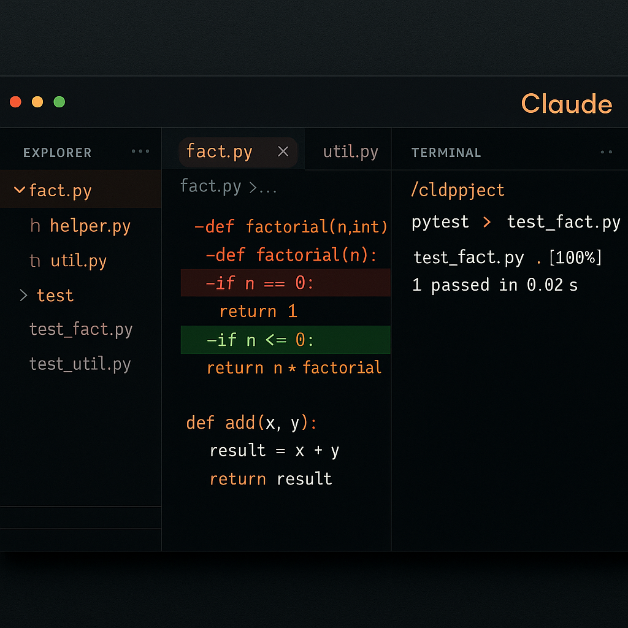
Task: Click the file icon beside util.py
Action: [35, 261]
